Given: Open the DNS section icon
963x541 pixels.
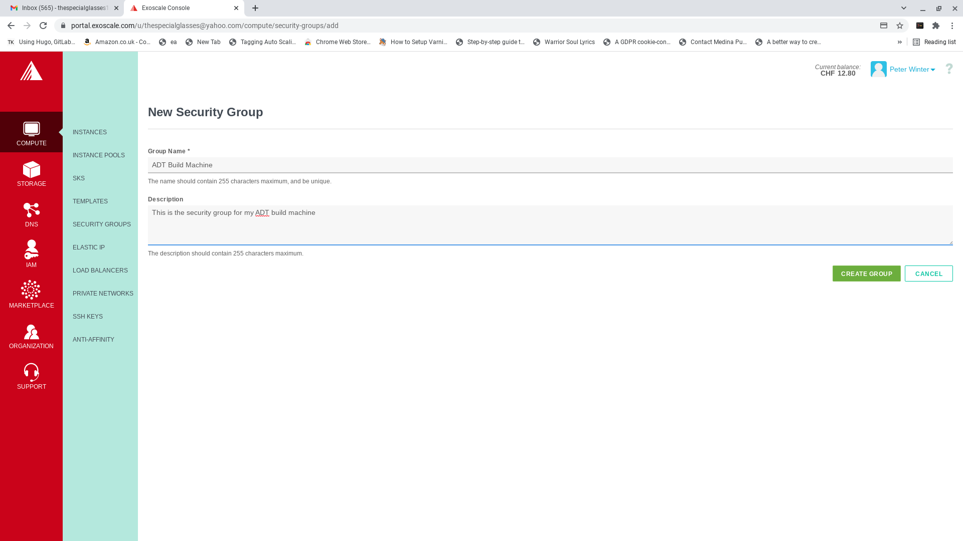Looking at the screenshot, I should [31, 210].
